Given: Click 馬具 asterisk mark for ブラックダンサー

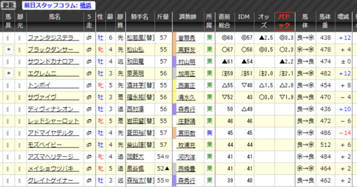Looking at the screenshot, I should [8, 49].
